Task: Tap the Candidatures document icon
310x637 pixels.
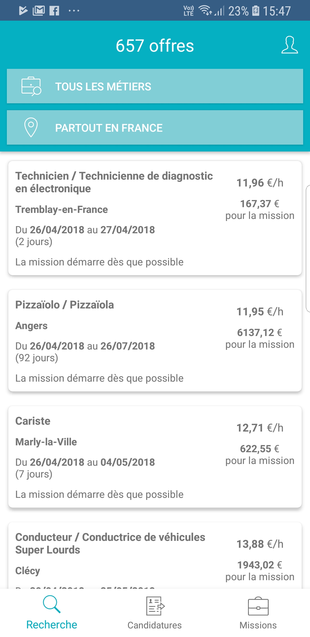Action: pyautogui.click(x=155, y=606)
